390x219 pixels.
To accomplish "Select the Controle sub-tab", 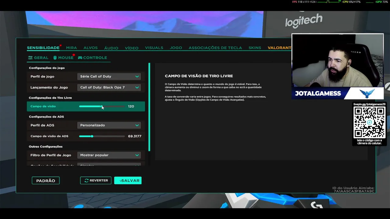I will (92, 57).
